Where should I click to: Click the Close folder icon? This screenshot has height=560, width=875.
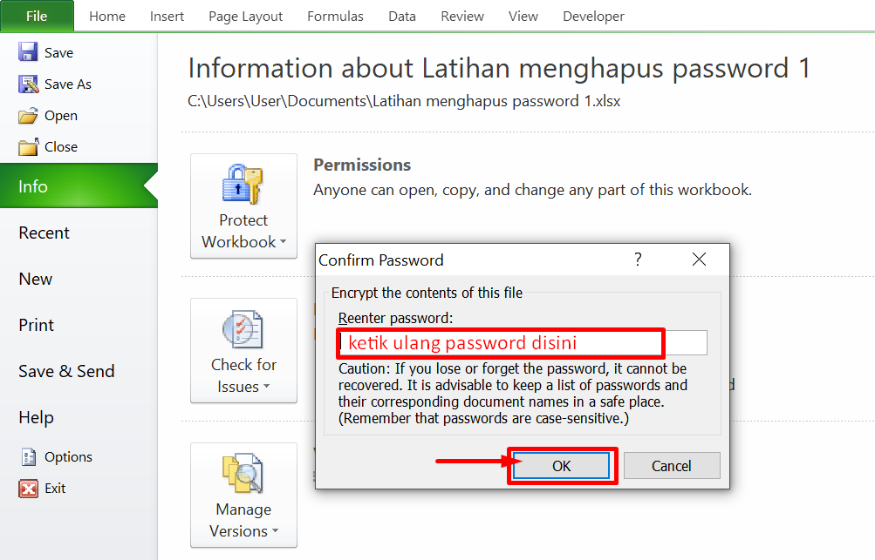click(28, 146)
